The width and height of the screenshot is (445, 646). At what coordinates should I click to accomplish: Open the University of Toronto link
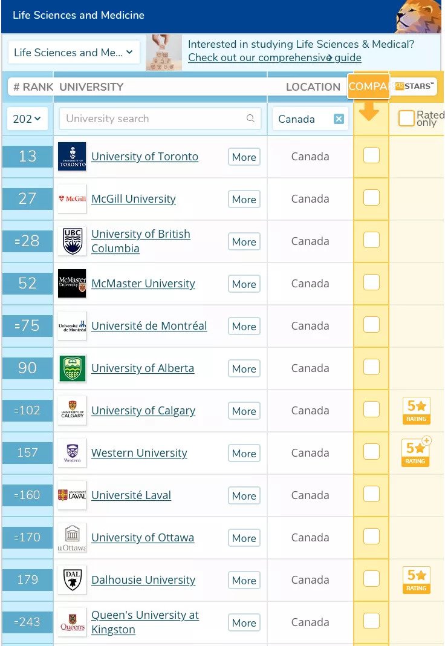pos(145,157)
